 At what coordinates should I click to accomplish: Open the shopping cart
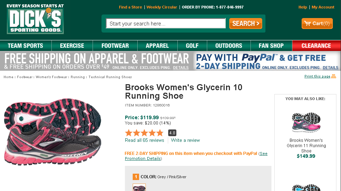click(x=317, y=24)
